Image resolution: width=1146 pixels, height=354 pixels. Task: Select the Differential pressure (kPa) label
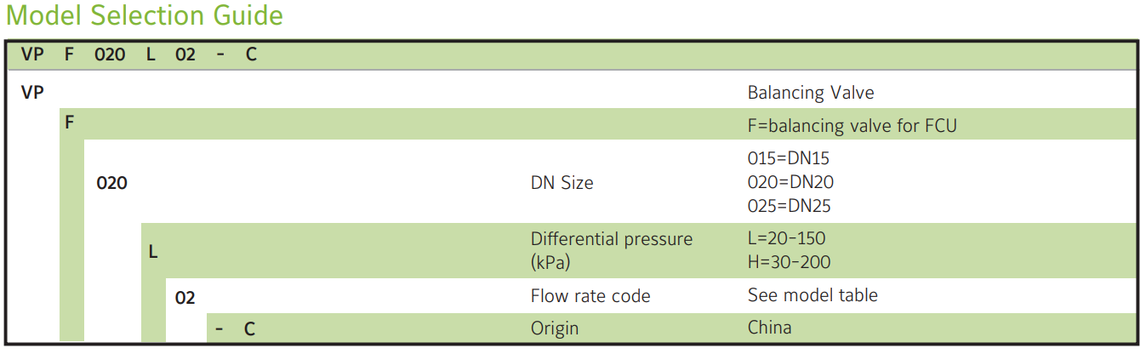click(x=611, y=250)
